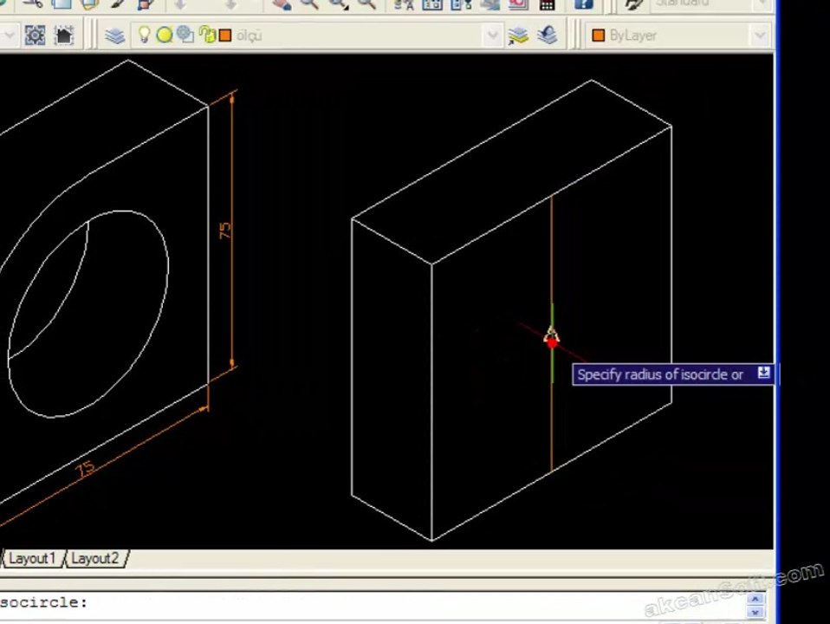The width and height of the screenshot is (830, 624).
Task: Open the Standard text style dropdown
Action: click(762, 4)
